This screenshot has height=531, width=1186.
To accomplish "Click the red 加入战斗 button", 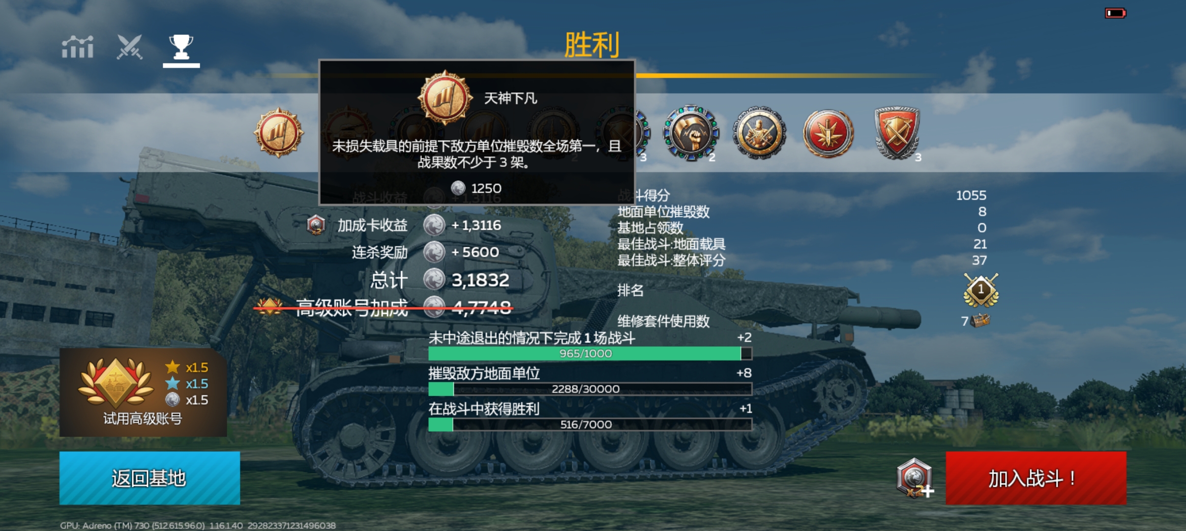I will tap(1036, 478).
